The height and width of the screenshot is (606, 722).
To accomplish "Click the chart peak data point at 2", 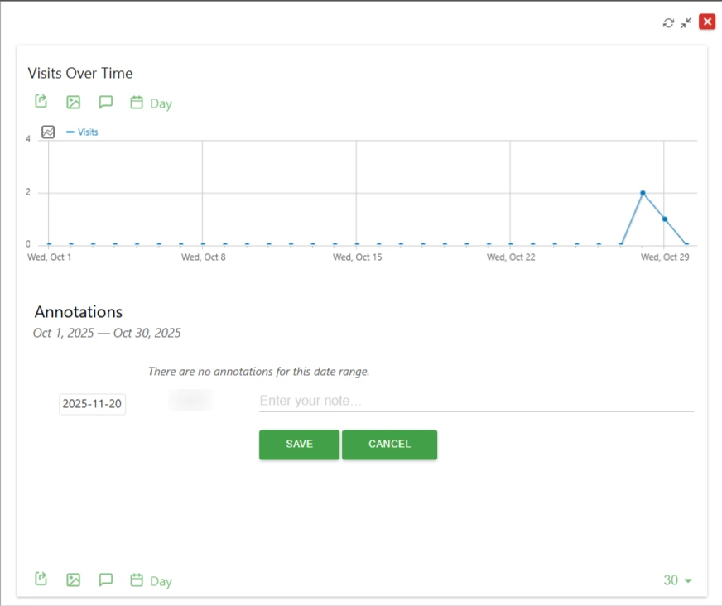I will pyautogui.click(x=643, y=193).
